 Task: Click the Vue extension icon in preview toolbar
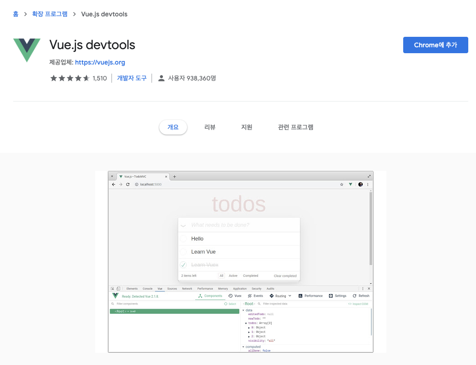coord(350,185)
